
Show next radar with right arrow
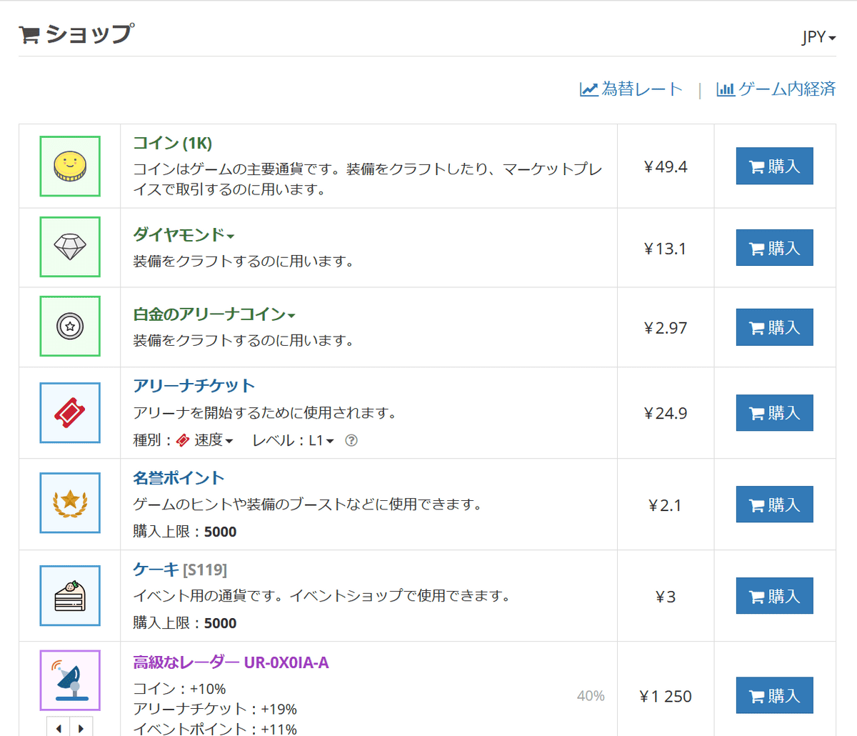coord(81,727)
